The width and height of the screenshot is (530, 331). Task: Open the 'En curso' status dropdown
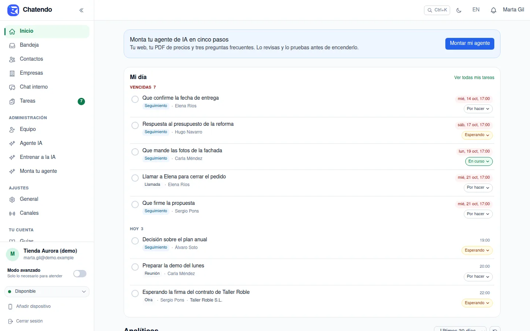click(479, 161)
